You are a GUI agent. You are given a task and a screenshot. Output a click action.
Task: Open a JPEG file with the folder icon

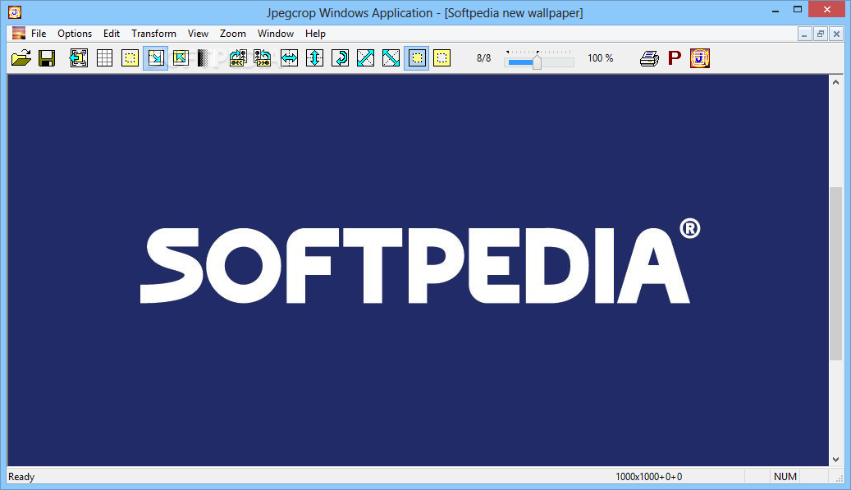(21, 58)
